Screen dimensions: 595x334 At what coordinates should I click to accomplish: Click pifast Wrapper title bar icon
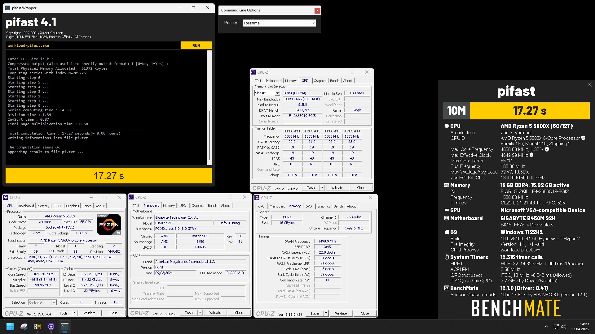(x=8, y=8)
